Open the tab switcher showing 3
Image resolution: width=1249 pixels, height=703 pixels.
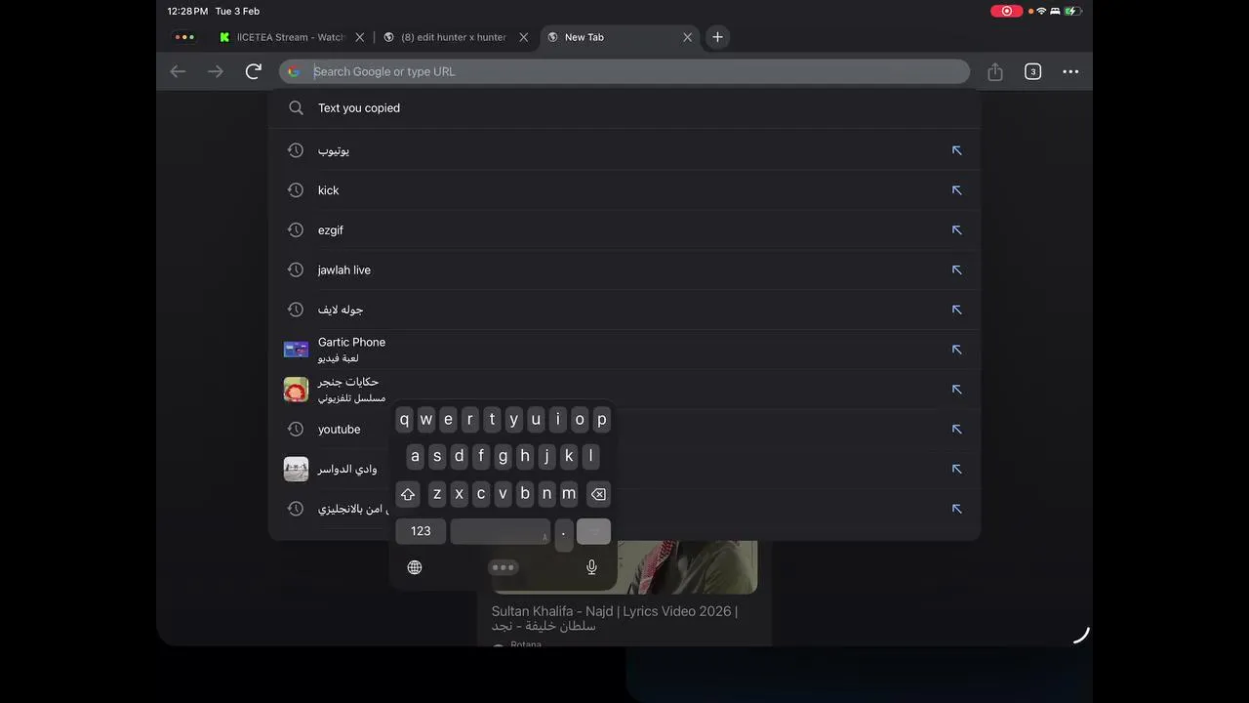(1032, 71)
